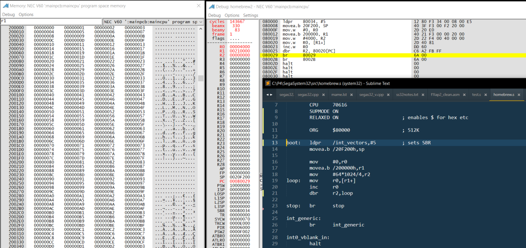Screen dimensions: 526x248
Task: Click the 'int_generic:' label line
Action: click(x=303, y=218)
